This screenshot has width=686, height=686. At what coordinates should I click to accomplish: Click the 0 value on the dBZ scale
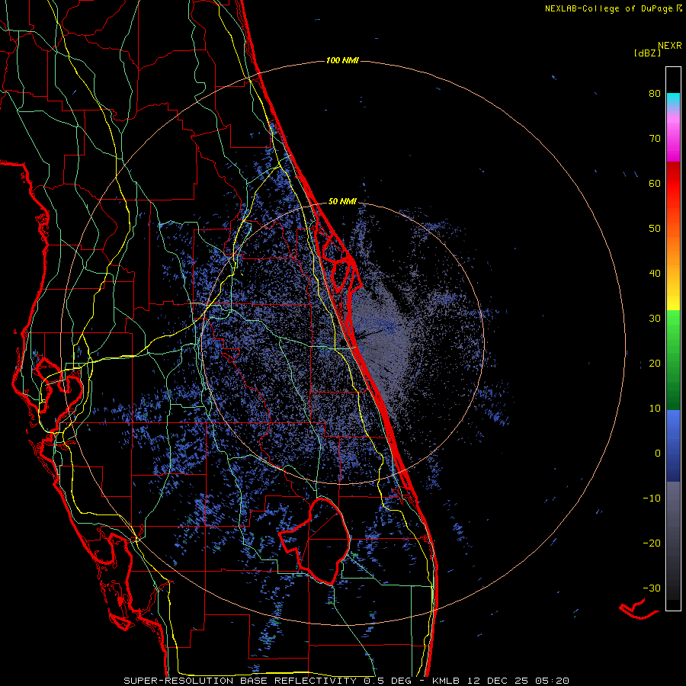658,454
